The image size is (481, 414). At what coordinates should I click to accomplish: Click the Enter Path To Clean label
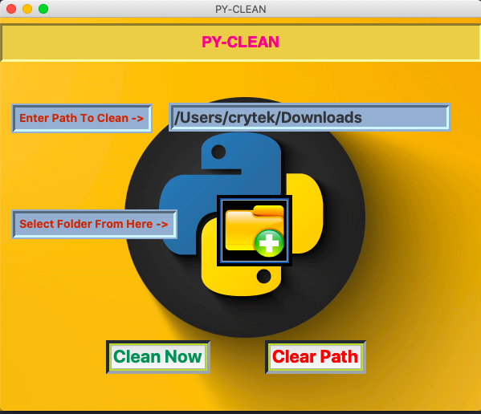click(82, 118)
